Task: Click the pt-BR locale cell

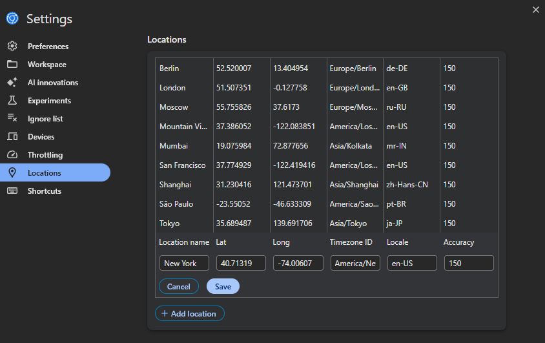Action: [396, 204]
